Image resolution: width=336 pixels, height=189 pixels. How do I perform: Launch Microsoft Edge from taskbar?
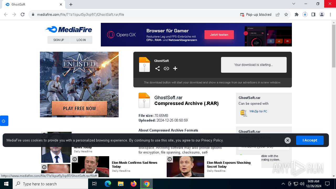click(x=108, y=184)
